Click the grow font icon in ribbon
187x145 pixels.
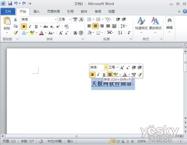pos(61,33)
